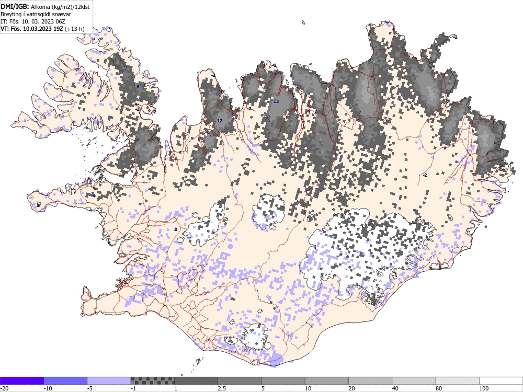Click the 'VT: Fös. 10.03.2023 19Z (+13 h)' line
This screenshot has height=392, width=523.
pos(42,29)
